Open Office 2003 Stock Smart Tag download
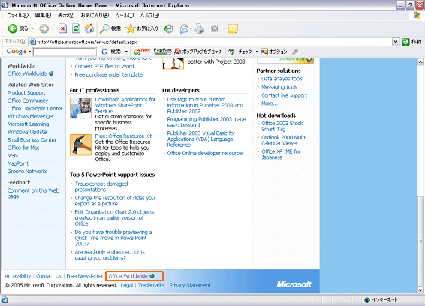The image size is (425, 306). click(x=282, y=126)
